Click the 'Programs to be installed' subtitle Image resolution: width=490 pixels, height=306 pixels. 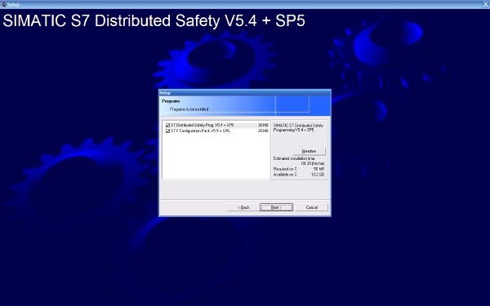(x=189, y=109)
